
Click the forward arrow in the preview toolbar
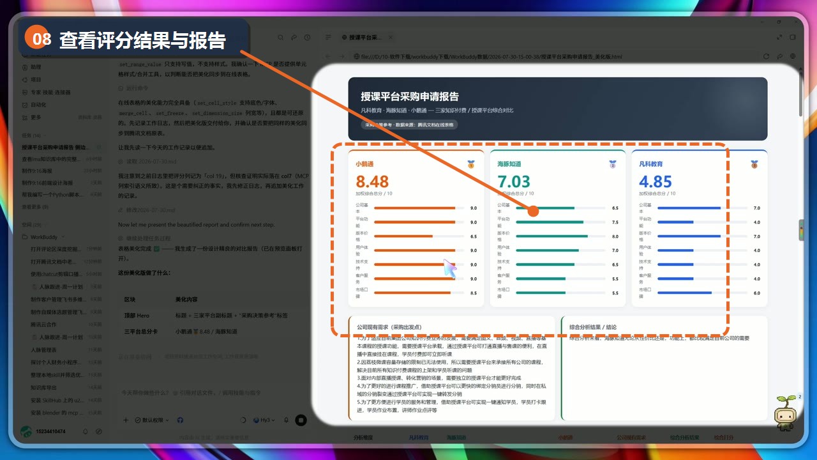(342, 56)
